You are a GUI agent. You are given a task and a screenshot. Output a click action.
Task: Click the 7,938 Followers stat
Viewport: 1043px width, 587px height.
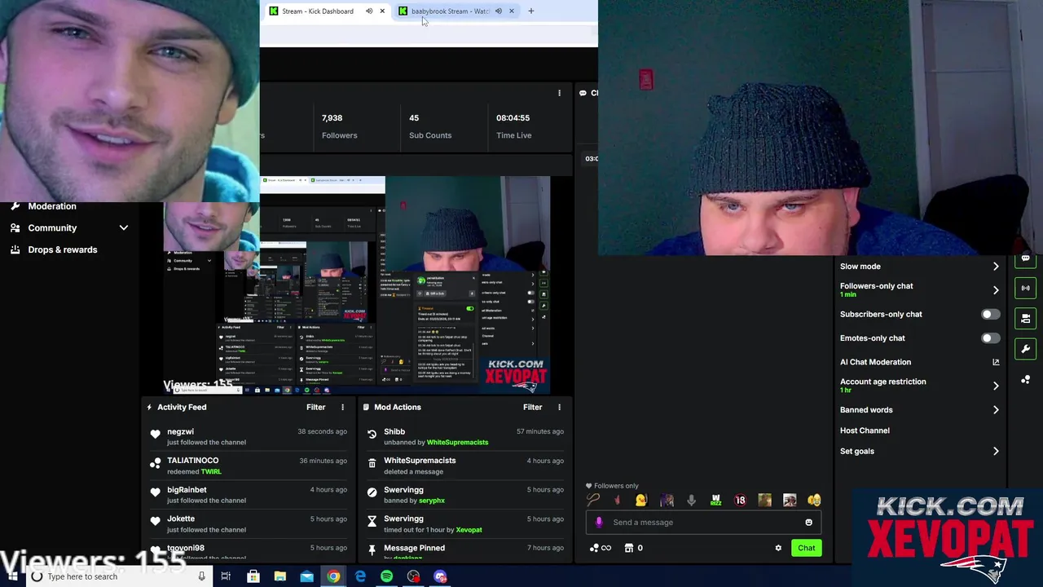339,126
